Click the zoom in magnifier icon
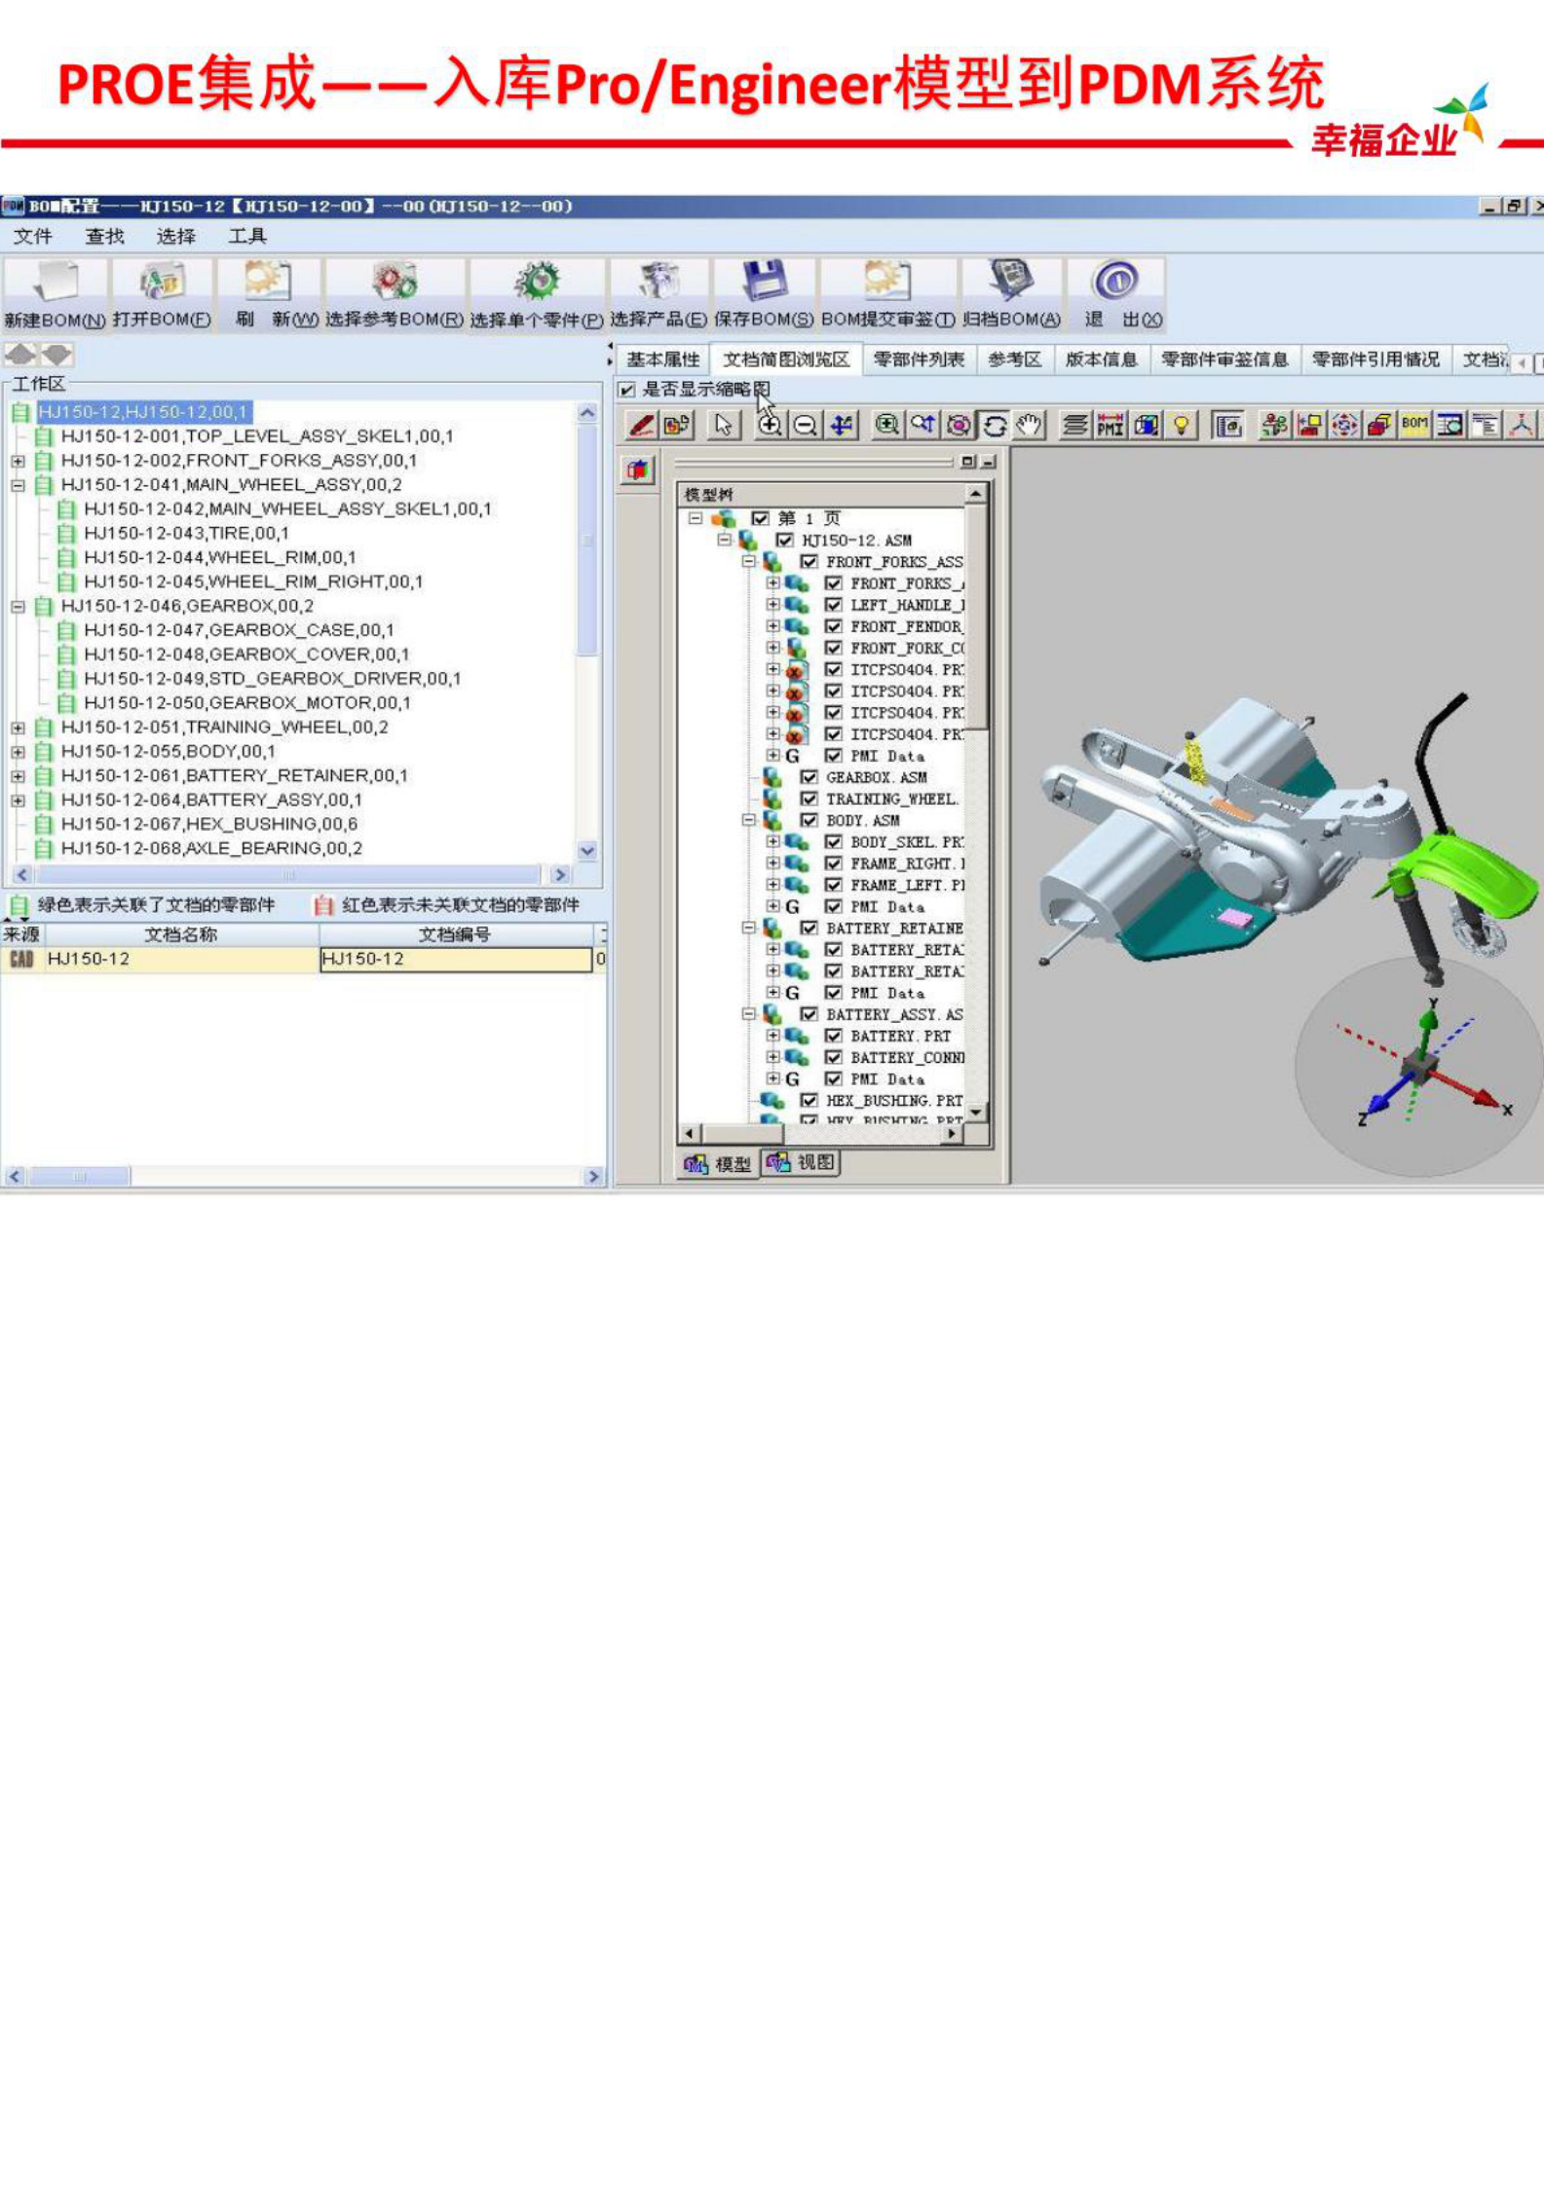 pyautogui.click(x=770, y=426)
